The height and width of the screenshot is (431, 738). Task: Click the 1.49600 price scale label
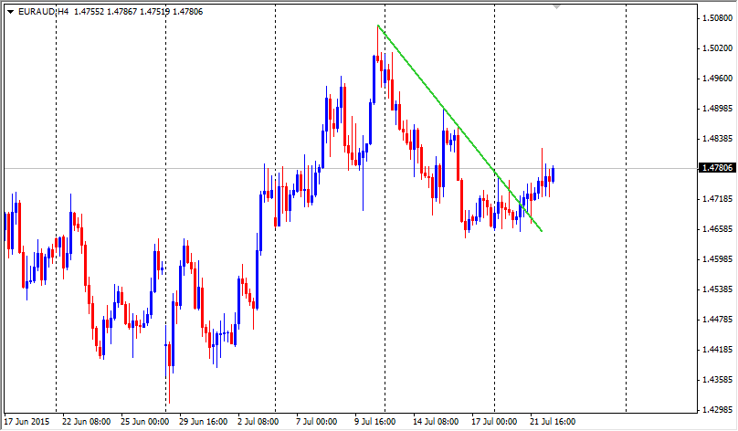(717, 79)
